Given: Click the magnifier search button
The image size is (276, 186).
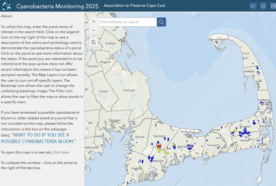Looking at the screenshot, I should [x=161, y=22].
